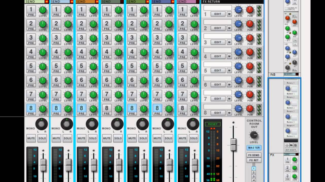This screenshot has width=325, height=182.
Task: Select FX number 3 below FX RET
Action: pyautogui.click(x=254, y=176)
